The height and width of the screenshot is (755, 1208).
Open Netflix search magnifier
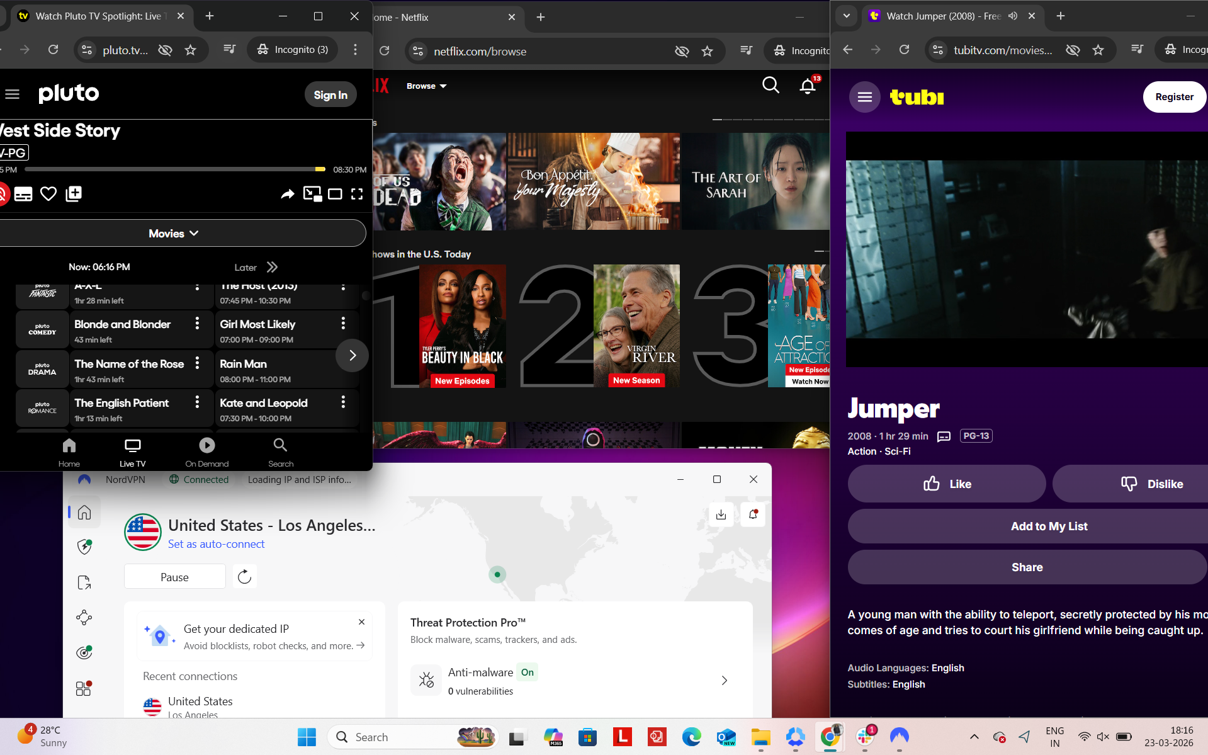[771, 85]
